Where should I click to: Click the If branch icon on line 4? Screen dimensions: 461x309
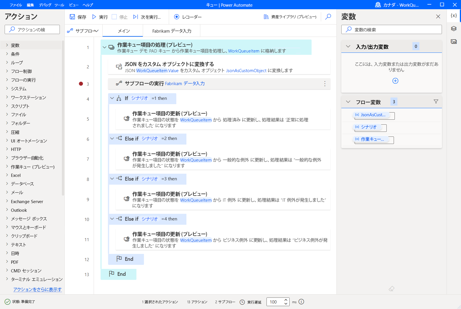coord(119,98)
